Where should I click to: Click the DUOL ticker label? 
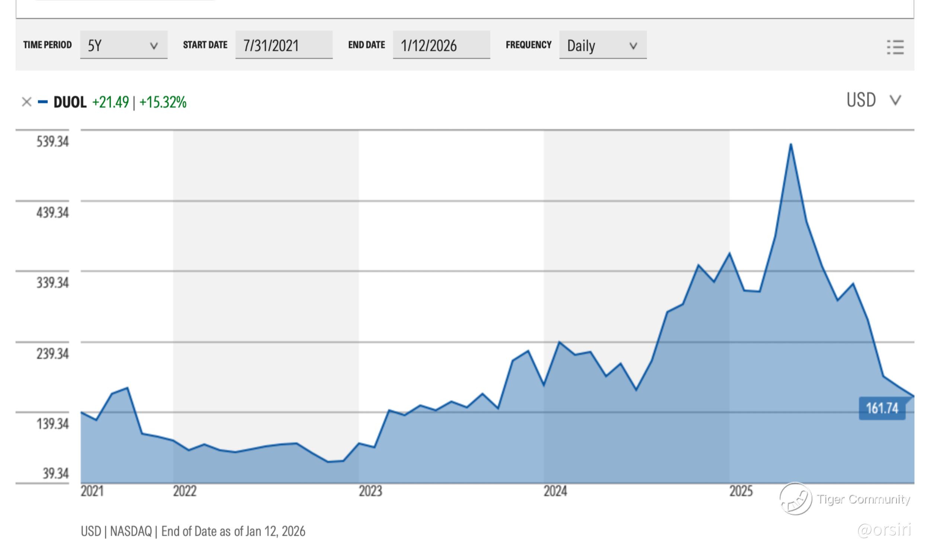70,102
